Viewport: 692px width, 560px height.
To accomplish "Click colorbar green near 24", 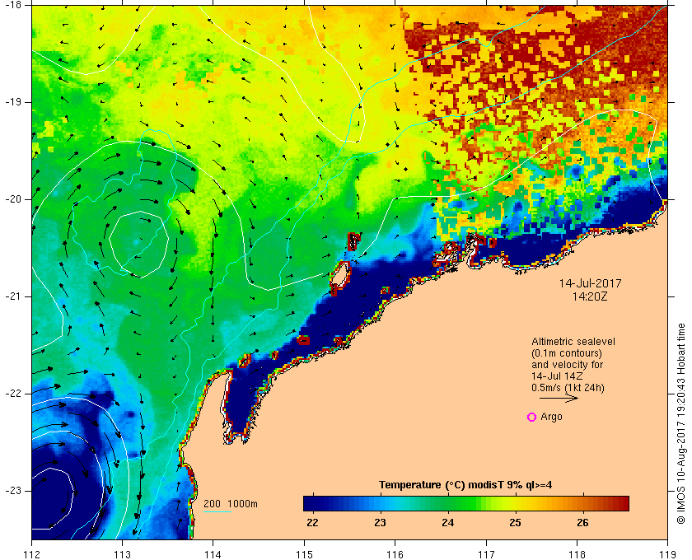I will [448, 503].
